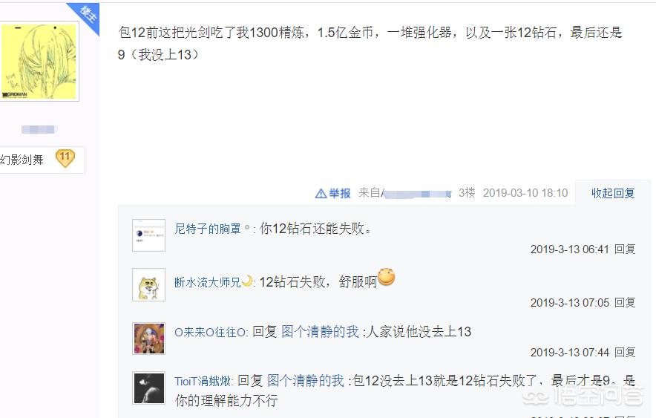Click 回复 on the 06:41 comment
This screenshot has width=656, height=418.
point(625,249)
